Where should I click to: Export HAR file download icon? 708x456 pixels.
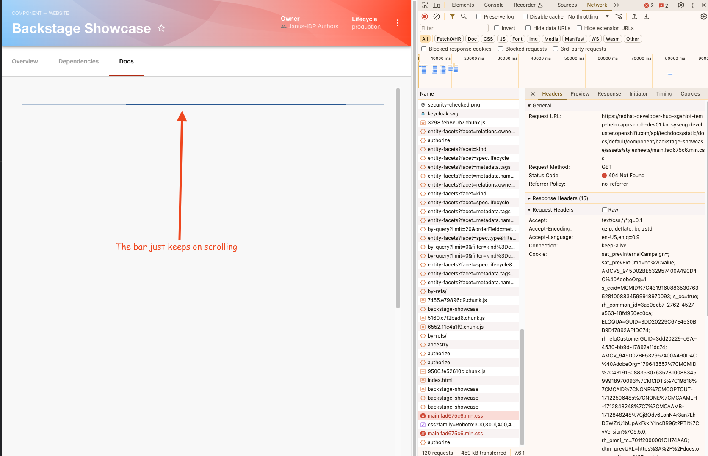click(646, 16)
